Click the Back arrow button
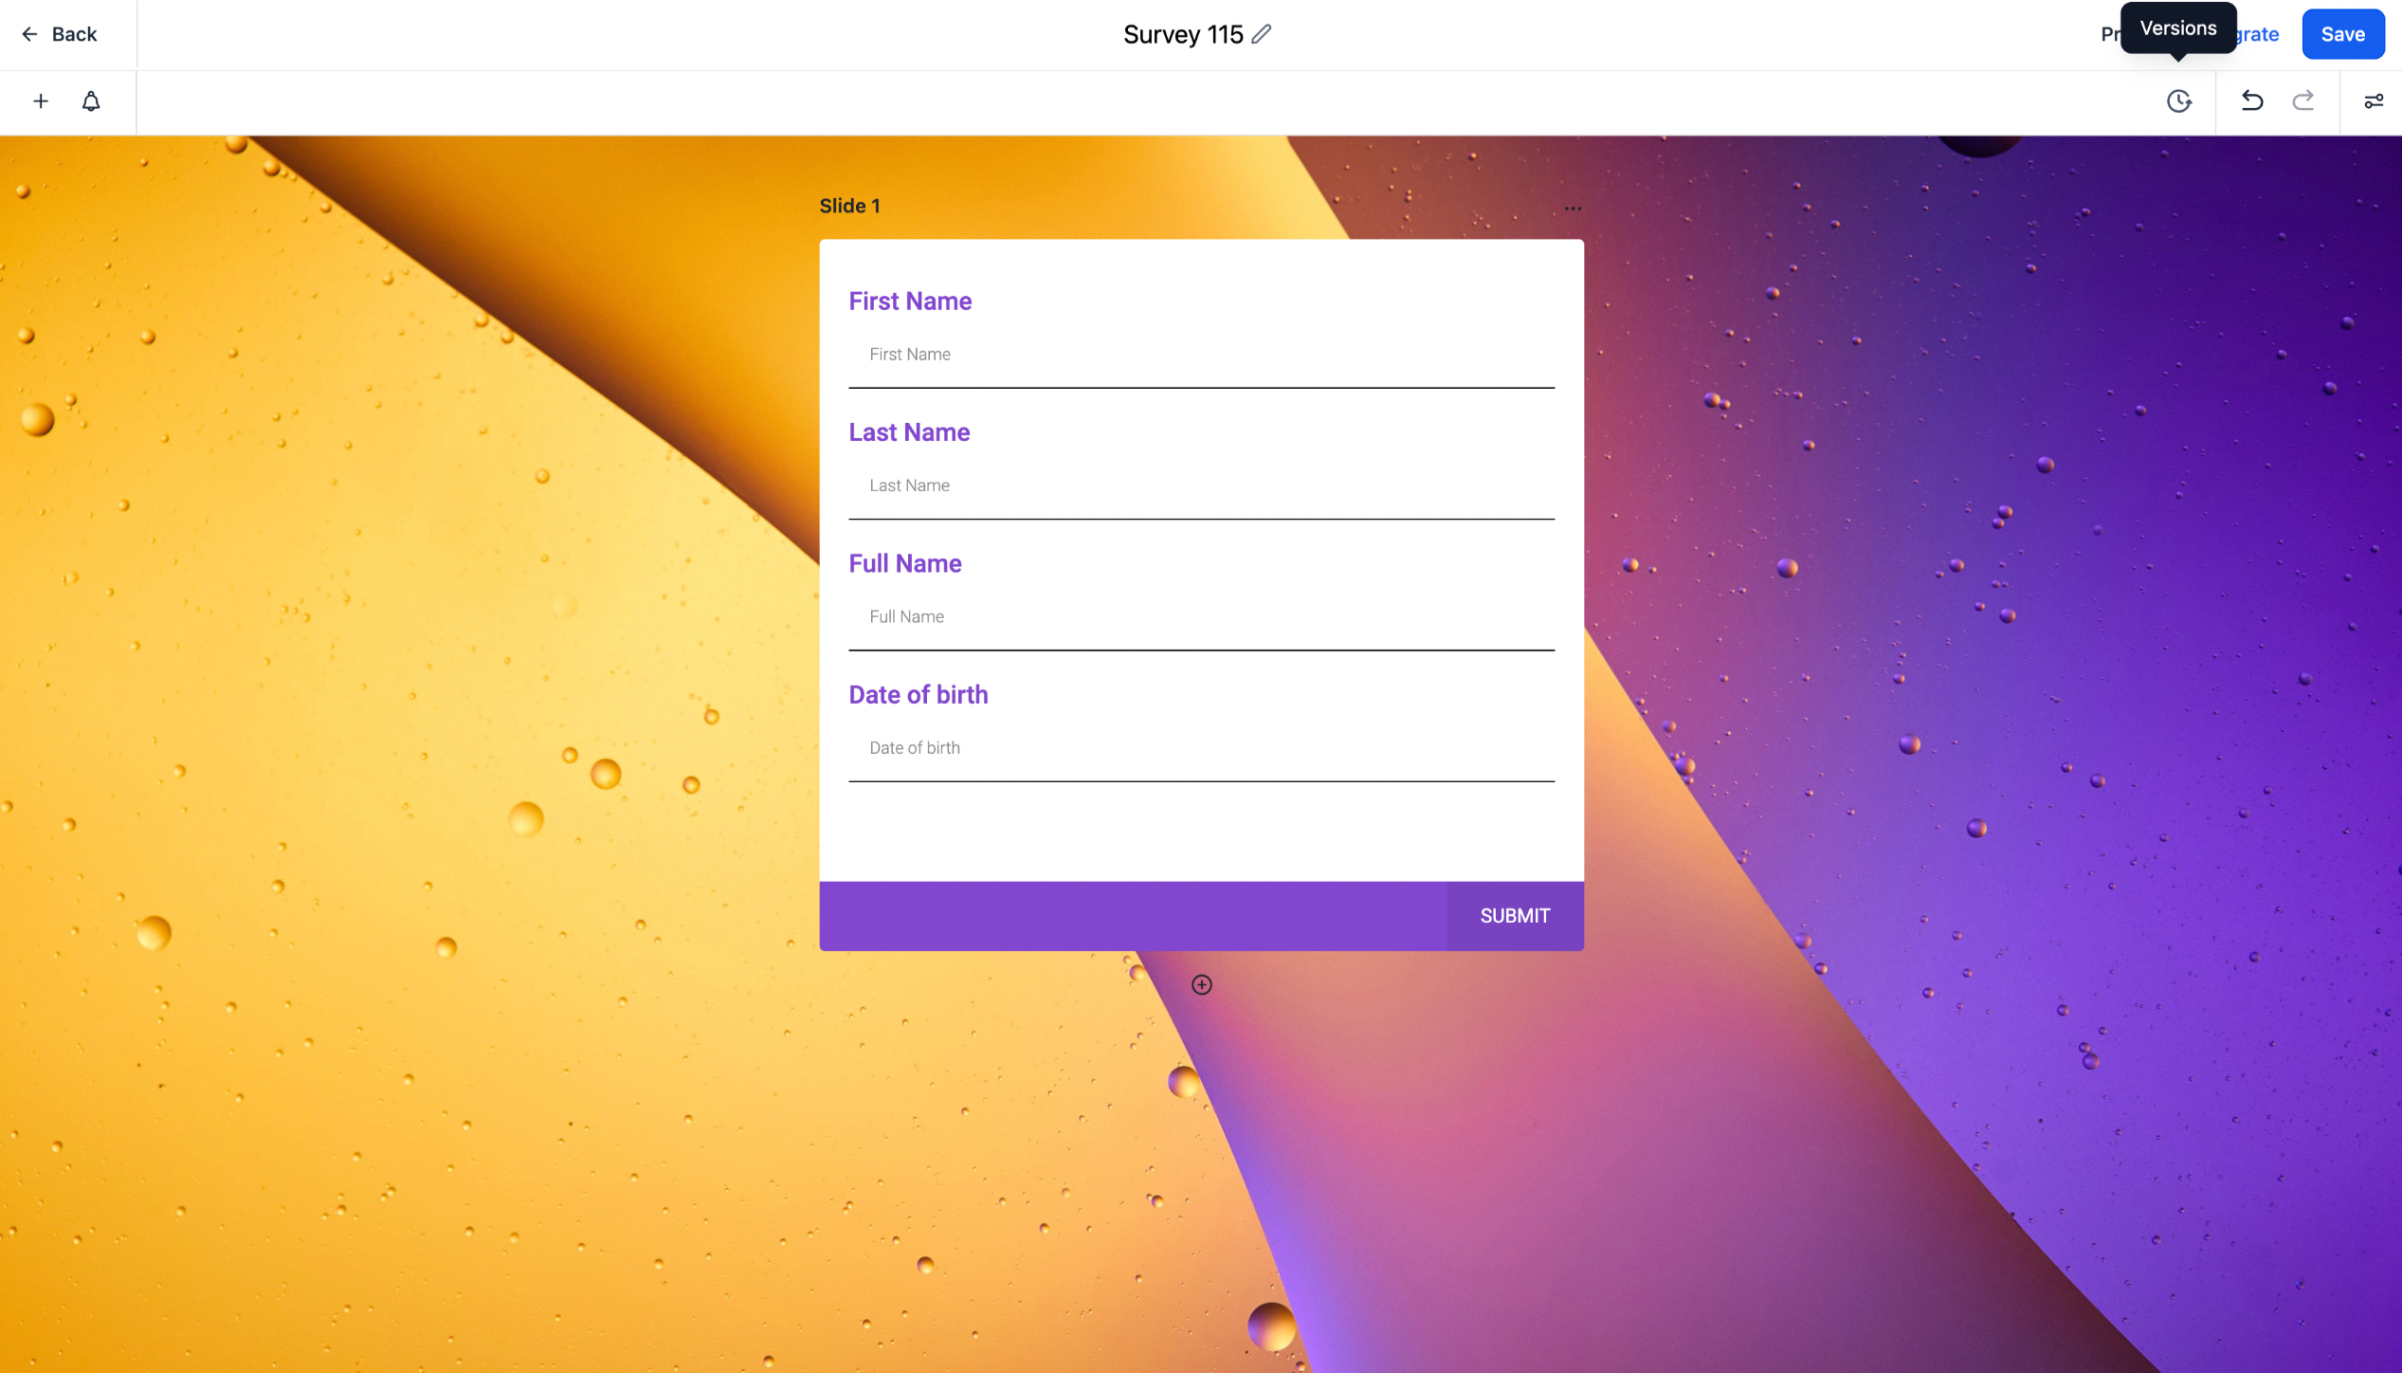This screenshot has height=1373, width=2402. tap(59, 34)
